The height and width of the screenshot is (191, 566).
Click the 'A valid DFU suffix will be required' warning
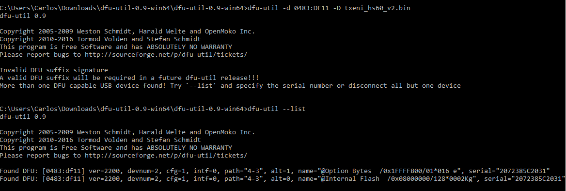coord(129,78)
